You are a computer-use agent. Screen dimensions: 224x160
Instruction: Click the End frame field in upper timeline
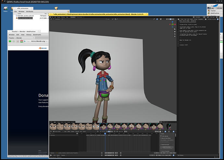173,153
